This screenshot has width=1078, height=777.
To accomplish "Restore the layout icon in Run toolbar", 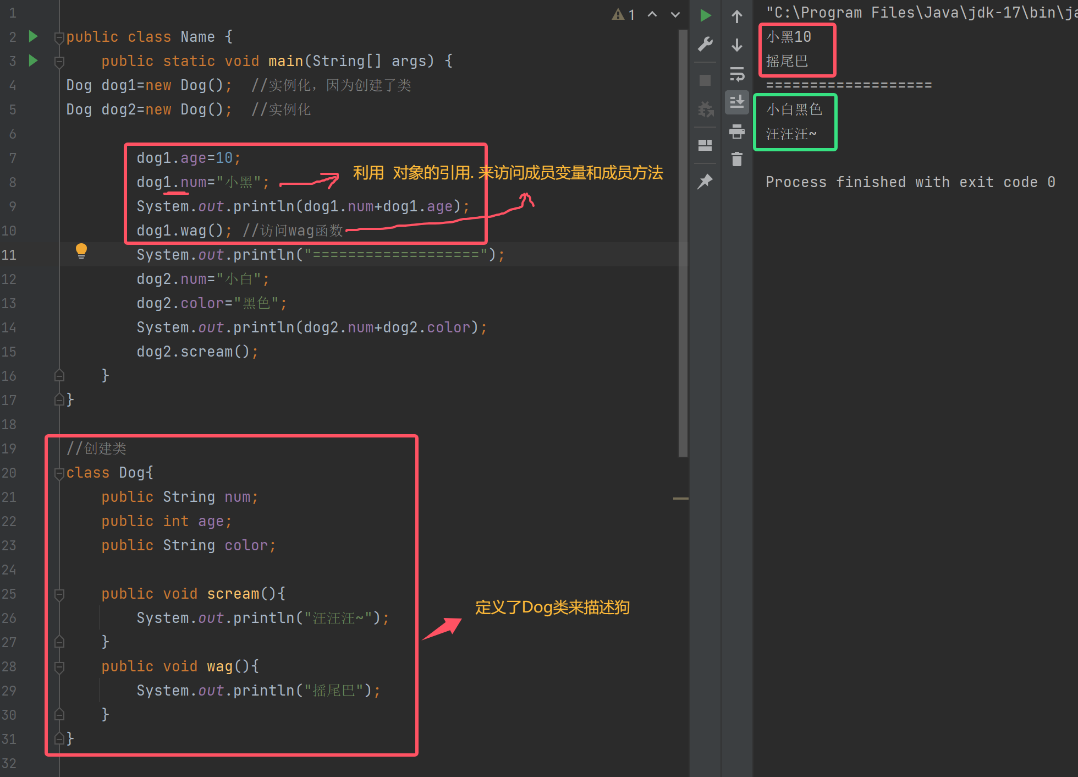I will point(705,145).
